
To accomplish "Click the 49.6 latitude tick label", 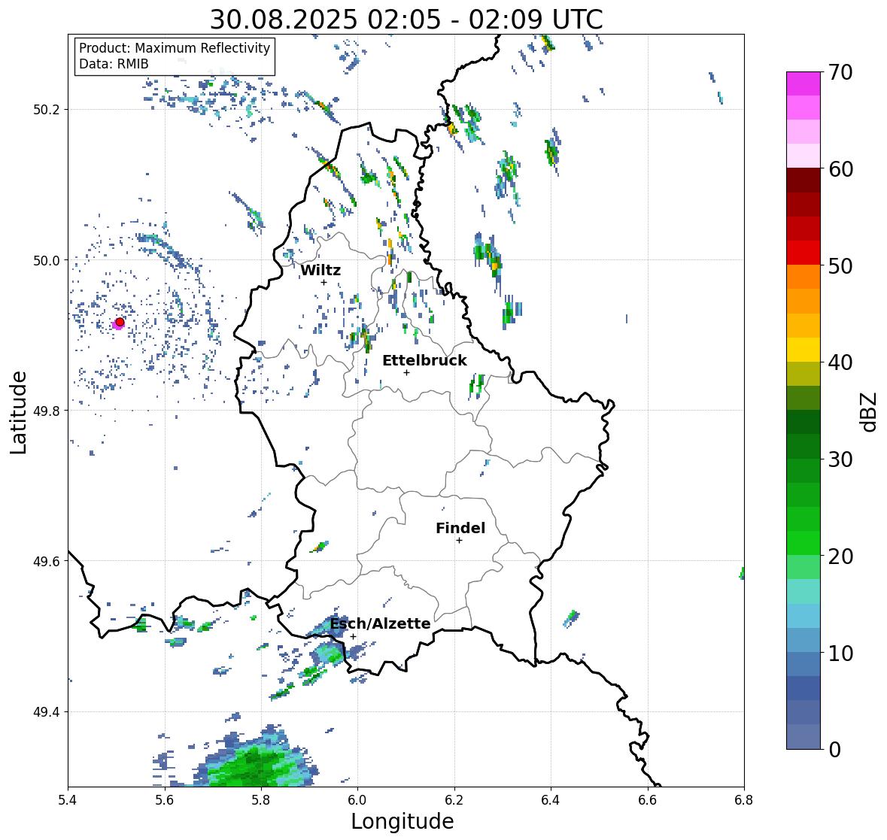I will (47, 561).
